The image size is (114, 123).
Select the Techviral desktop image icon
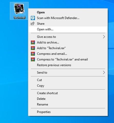coord(19,9)
